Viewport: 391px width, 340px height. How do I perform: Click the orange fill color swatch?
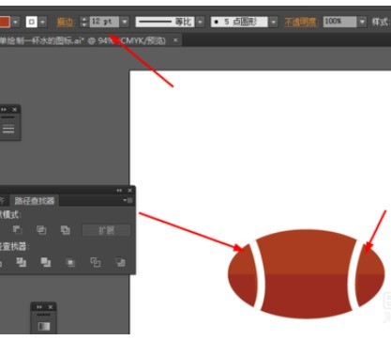[5, 22]
